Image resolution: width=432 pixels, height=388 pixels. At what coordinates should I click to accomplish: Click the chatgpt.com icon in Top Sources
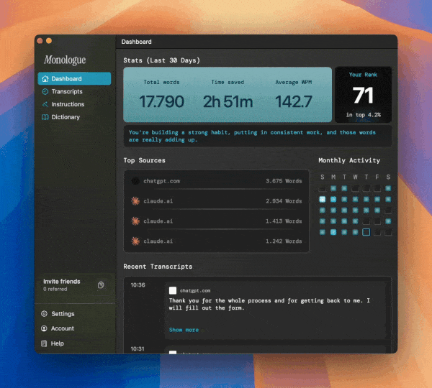(x=135, y=181)
